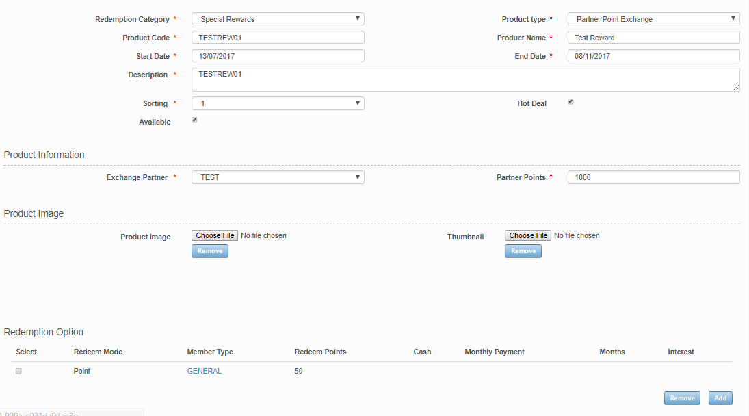Screen dimensions: 749x416
Task: Toggle the Hot Deal checkbox
Action: tap(570, 102)
